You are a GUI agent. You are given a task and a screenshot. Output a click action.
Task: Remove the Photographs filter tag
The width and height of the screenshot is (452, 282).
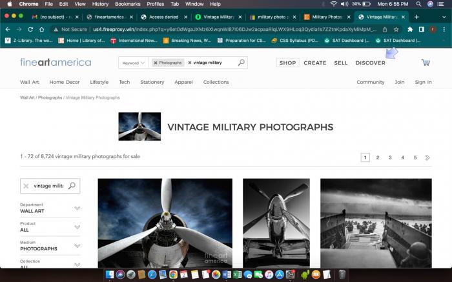[x=156, y=63]
